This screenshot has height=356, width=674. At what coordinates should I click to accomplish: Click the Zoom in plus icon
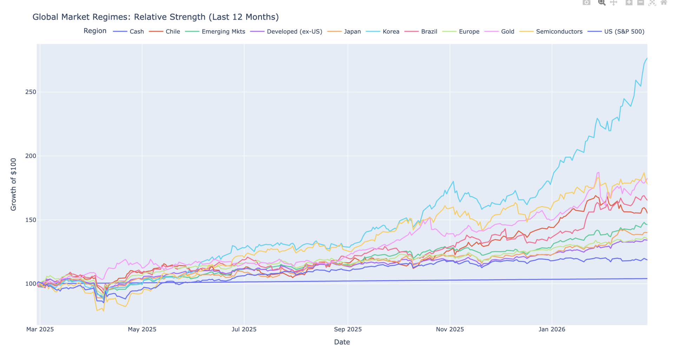(629, 2)
